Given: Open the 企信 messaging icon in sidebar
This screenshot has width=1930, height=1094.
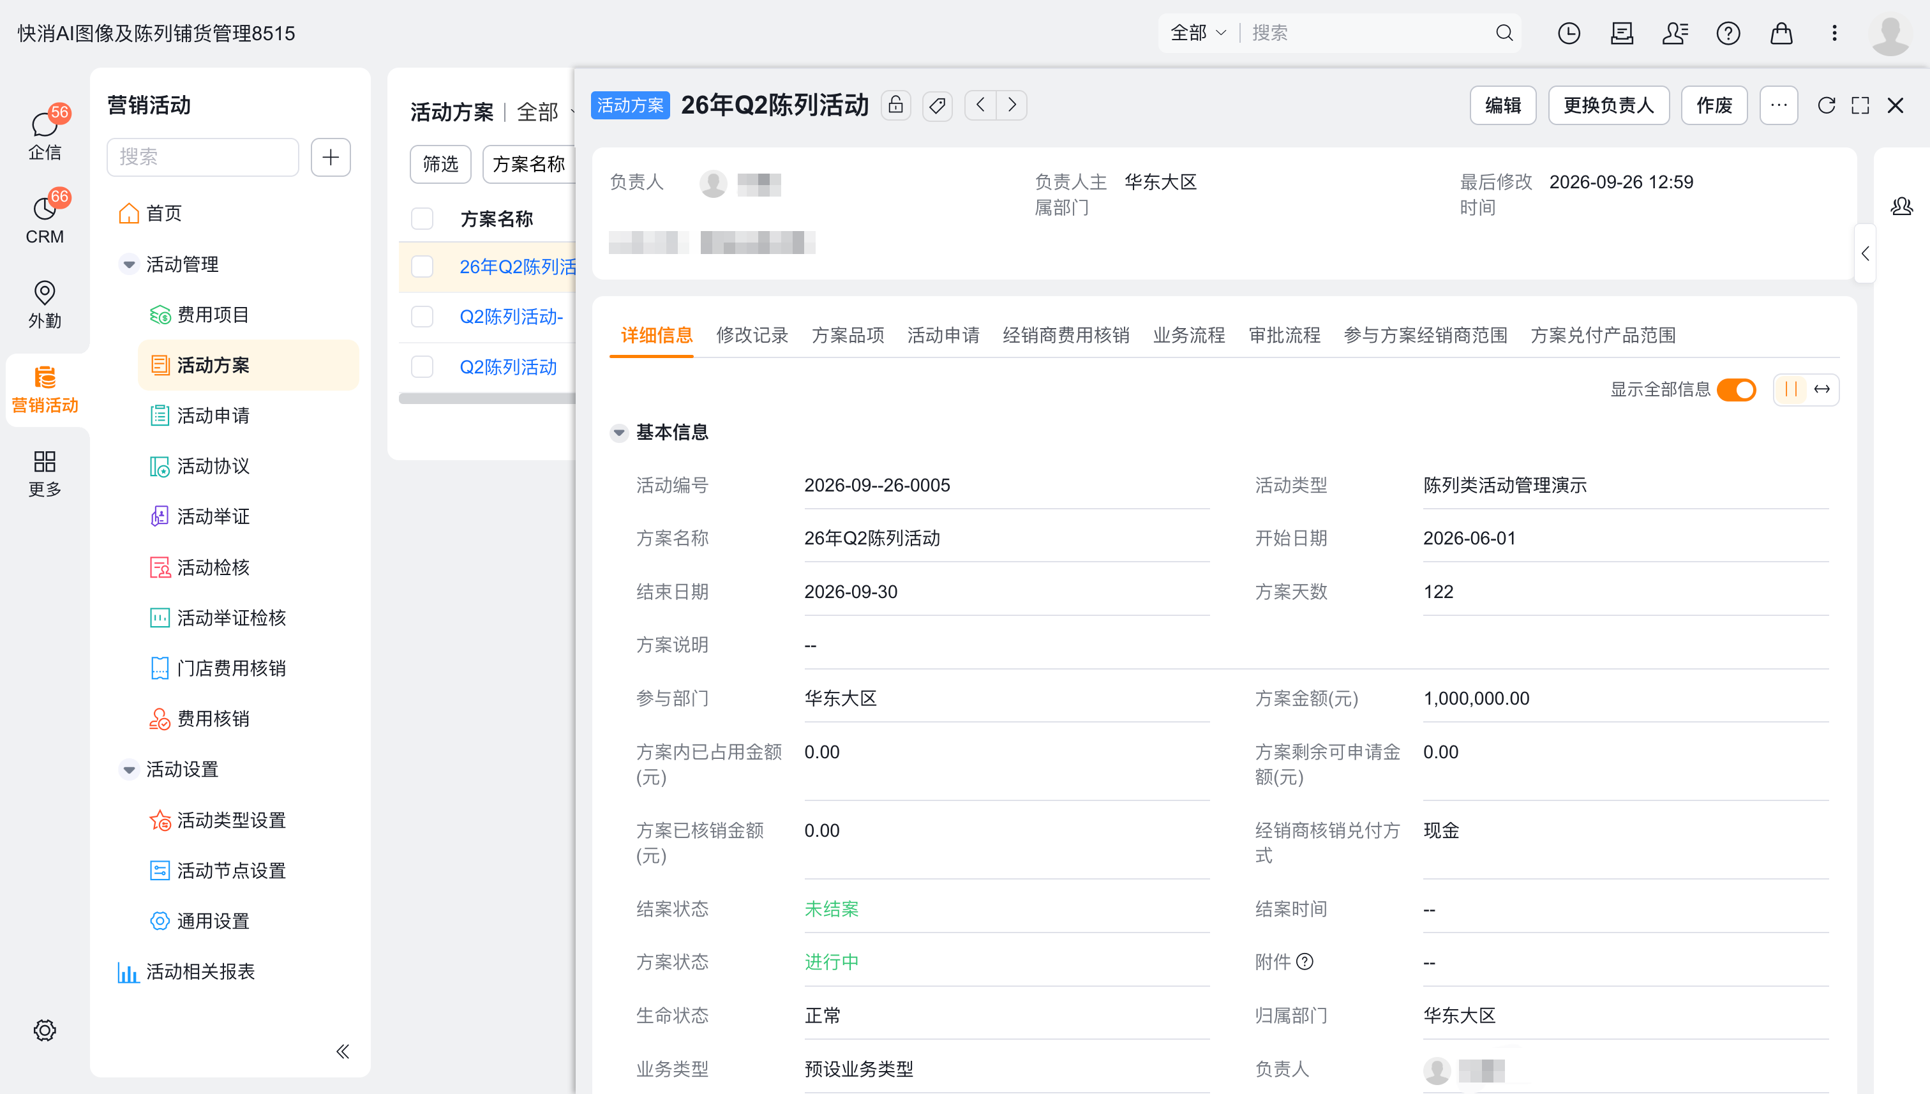Looking at the screenshot, I should [44, 134].
